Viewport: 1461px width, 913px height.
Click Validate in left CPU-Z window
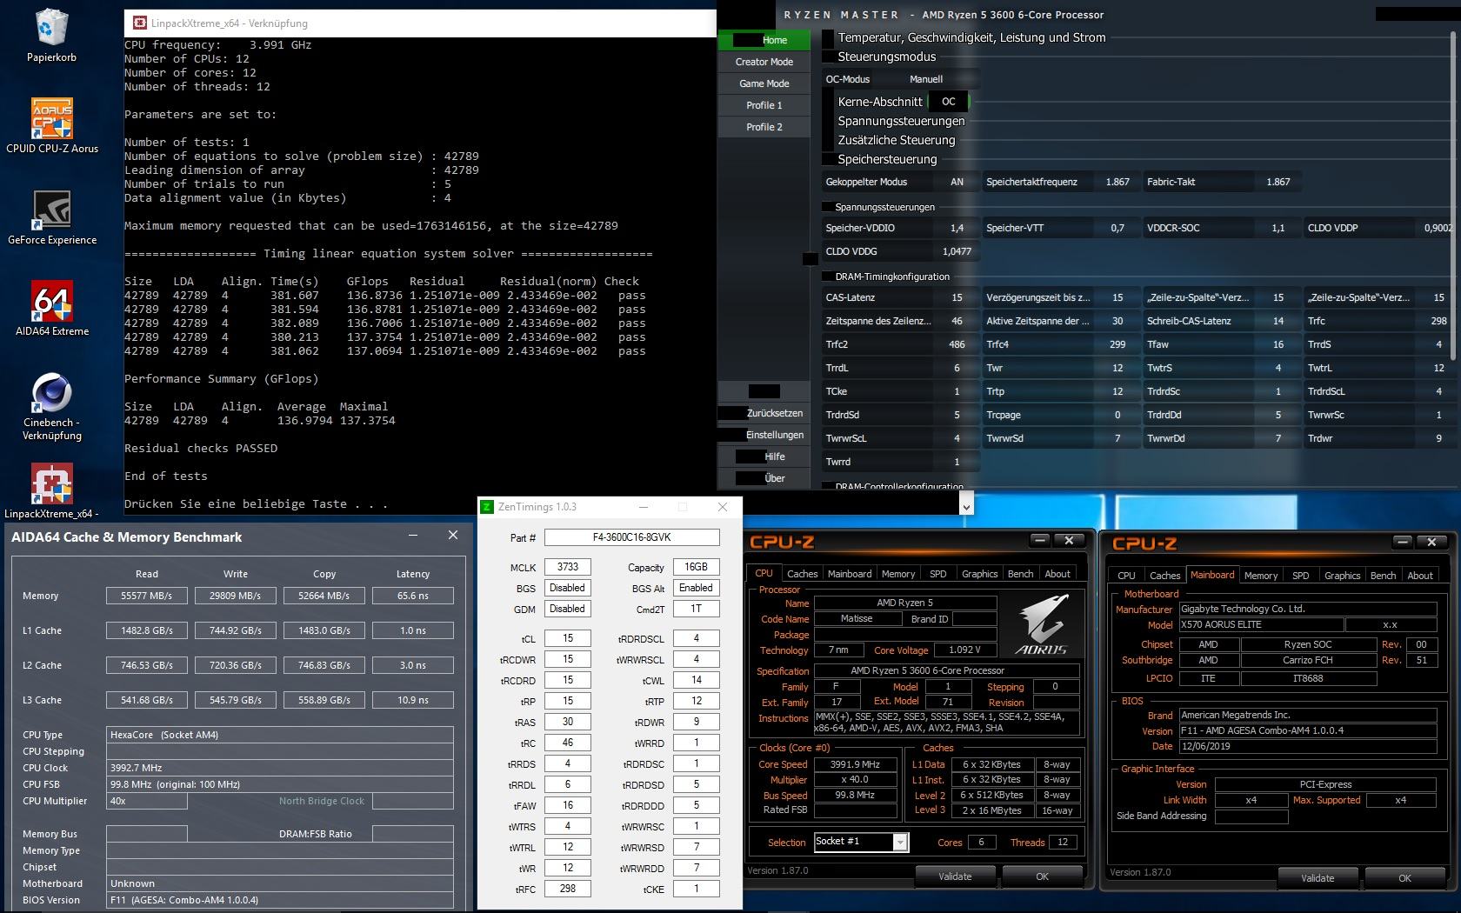click(x=955, y=876)
